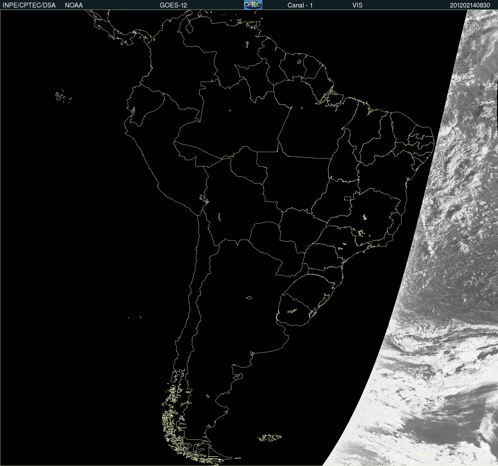Image resolution: width=498 pixels, height=466 pixels.
Task: Click the CPTEC logo in the header
Action: click(253, 5)
